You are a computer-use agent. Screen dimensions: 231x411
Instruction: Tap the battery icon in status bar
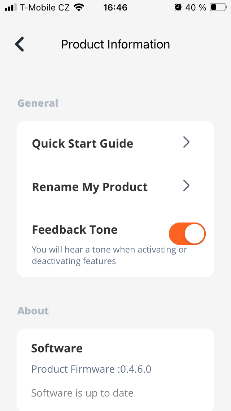[218, 7]
